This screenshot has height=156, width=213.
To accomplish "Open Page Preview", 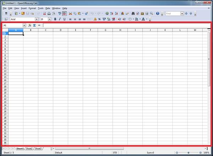I will (x=54, y=13).
